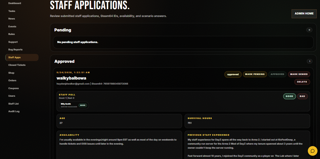The image size is (320, 159).
Task: Open the Users page
Action: click(12, 96)
